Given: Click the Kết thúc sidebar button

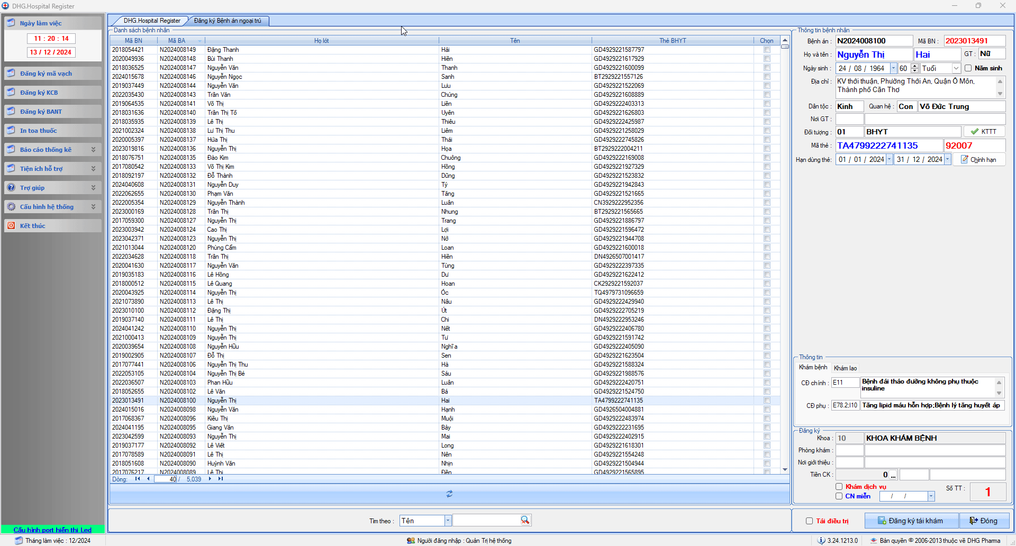Looking at the screenshot, I should 53,225.
